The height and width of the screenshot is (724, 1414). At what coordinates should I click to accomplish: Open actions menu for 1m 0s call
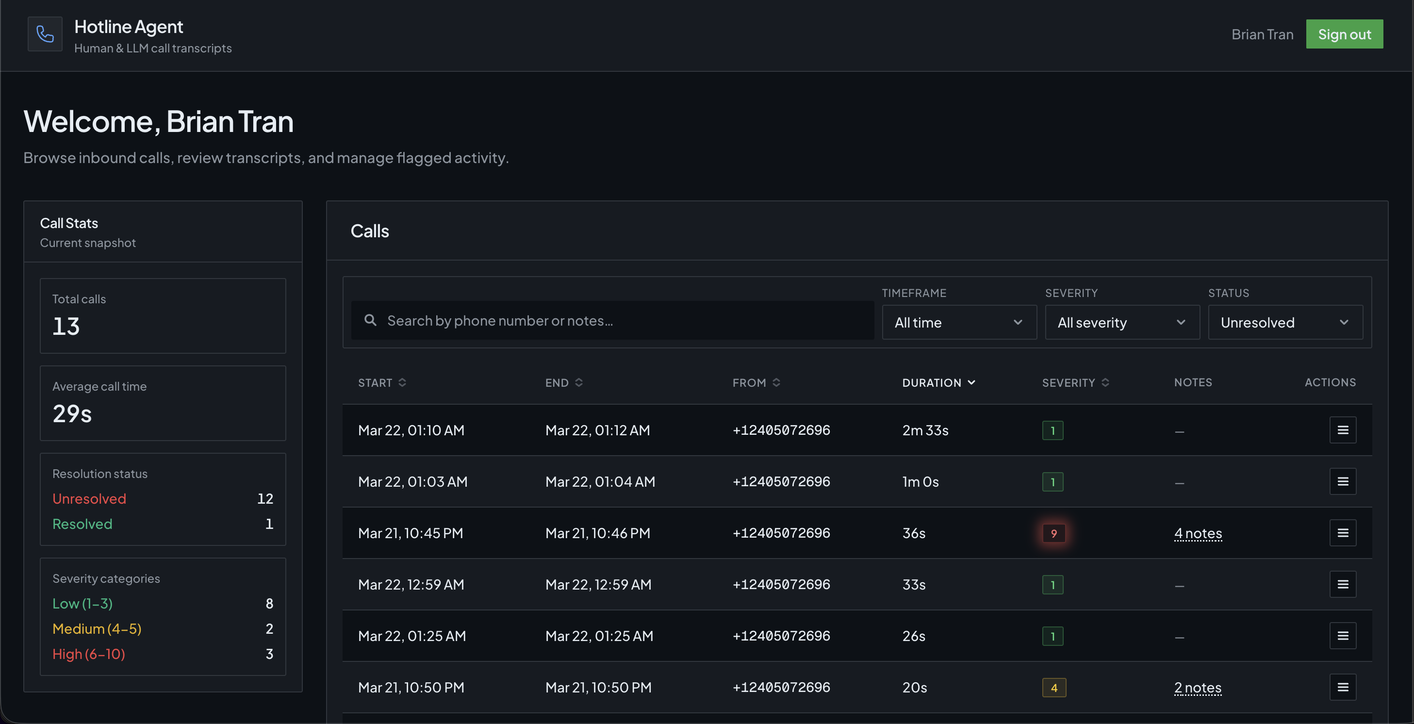pos(1342,481)
